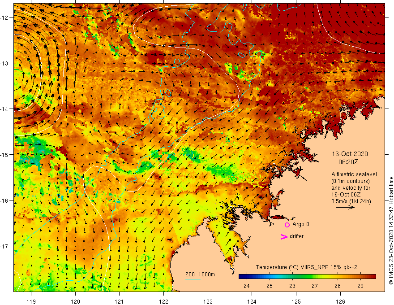Click the '200 1000m' depth label
This screenshot has width=394, height=305.
tap(200, 274)
